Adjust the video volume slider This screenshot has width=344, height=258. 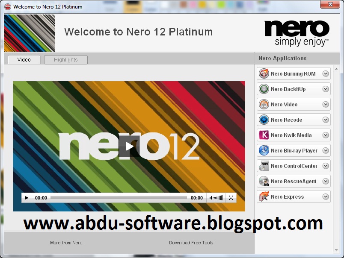[216, 198]
